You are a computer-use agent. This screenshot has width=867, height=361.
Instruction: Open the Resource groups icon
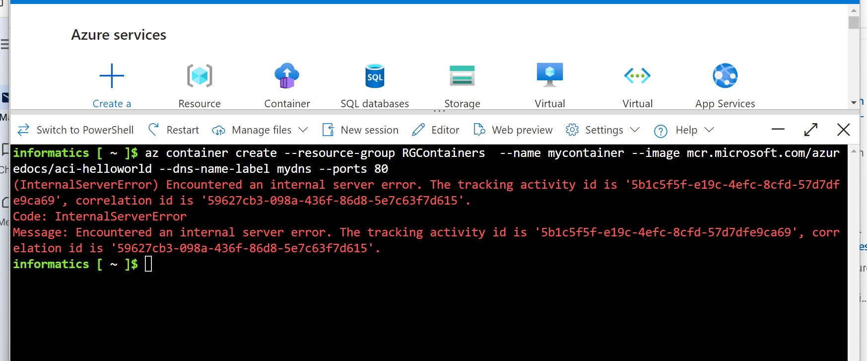pyautogui.click(x=200, y=75)
